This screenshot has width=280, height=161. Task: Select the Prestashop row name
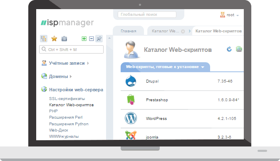tap(157, 100)
